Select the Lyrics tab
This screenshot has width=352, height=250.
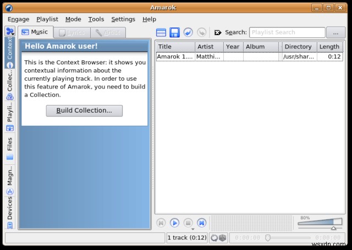(x=72, y=33)
